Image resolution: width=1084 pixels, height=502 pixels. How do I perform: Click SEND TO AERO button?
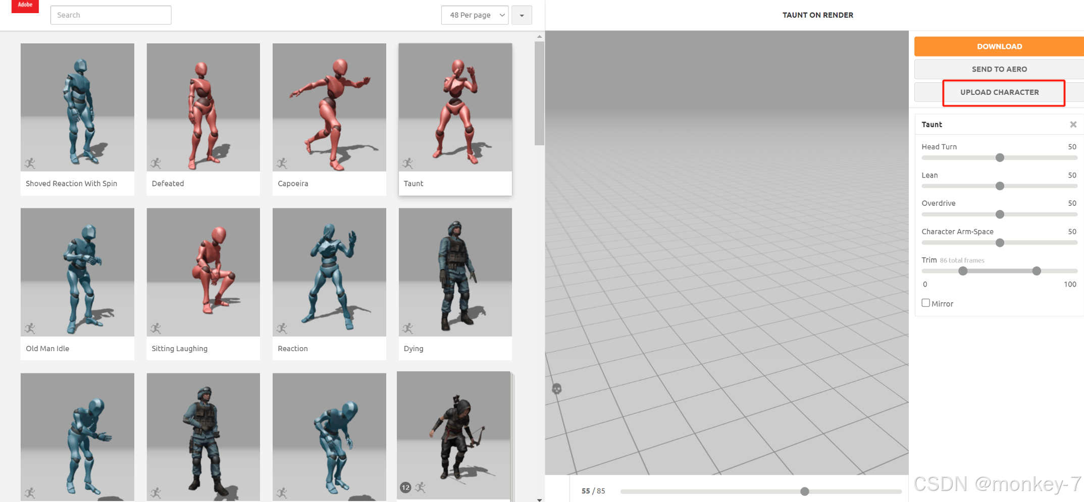999,69
